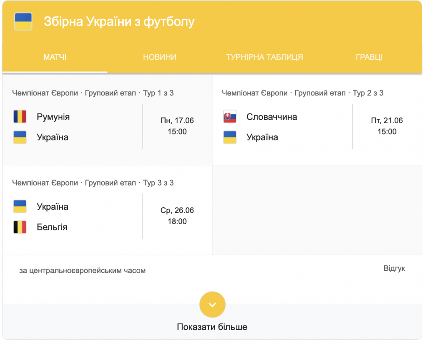Click the Slovakia flag icon
Screen dimensions: 425x345
[x=230, y=117]
